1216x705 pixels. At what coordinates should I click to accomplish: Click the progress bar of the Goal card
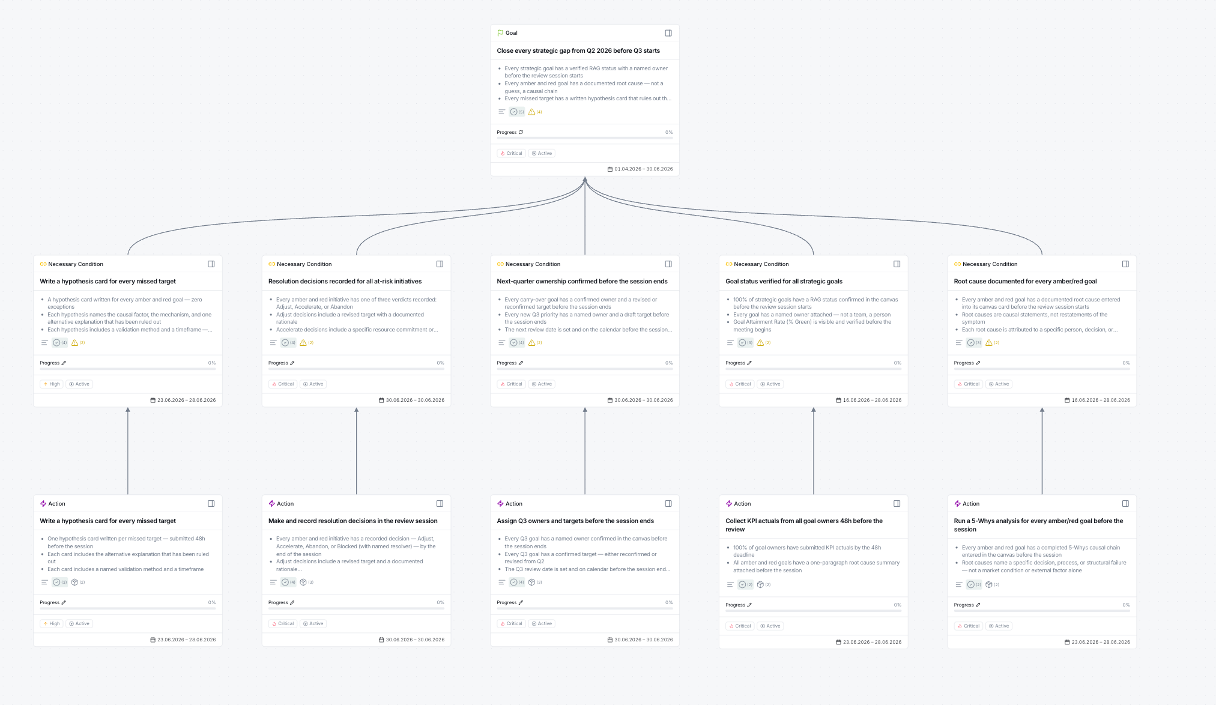(x=584, y=138)
